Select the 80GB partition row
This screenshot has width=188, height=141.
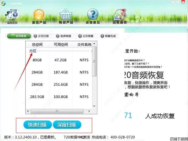click(x=59, y=60)
